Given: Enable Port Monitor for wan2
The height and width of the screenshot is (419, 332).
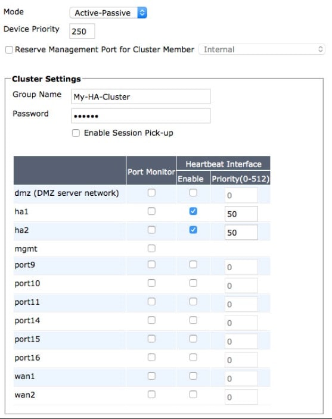Looking at the screenshot, I should click(x=151, y=395).
